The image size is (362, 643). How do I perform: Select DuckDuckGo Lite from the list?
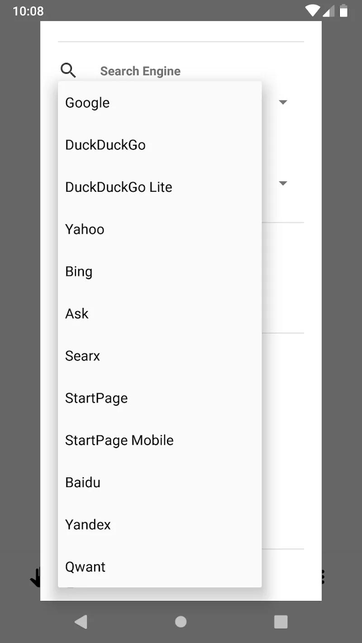coord(119,187)
